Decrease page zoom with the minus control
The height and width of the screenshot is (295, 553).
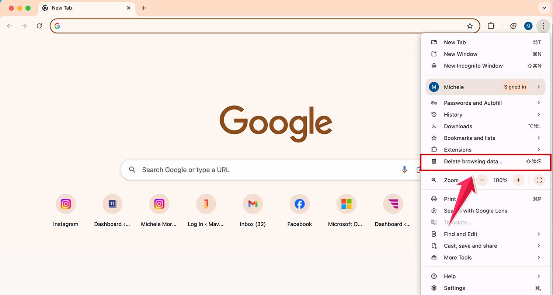pyautogui.click(x=481, y=180)
